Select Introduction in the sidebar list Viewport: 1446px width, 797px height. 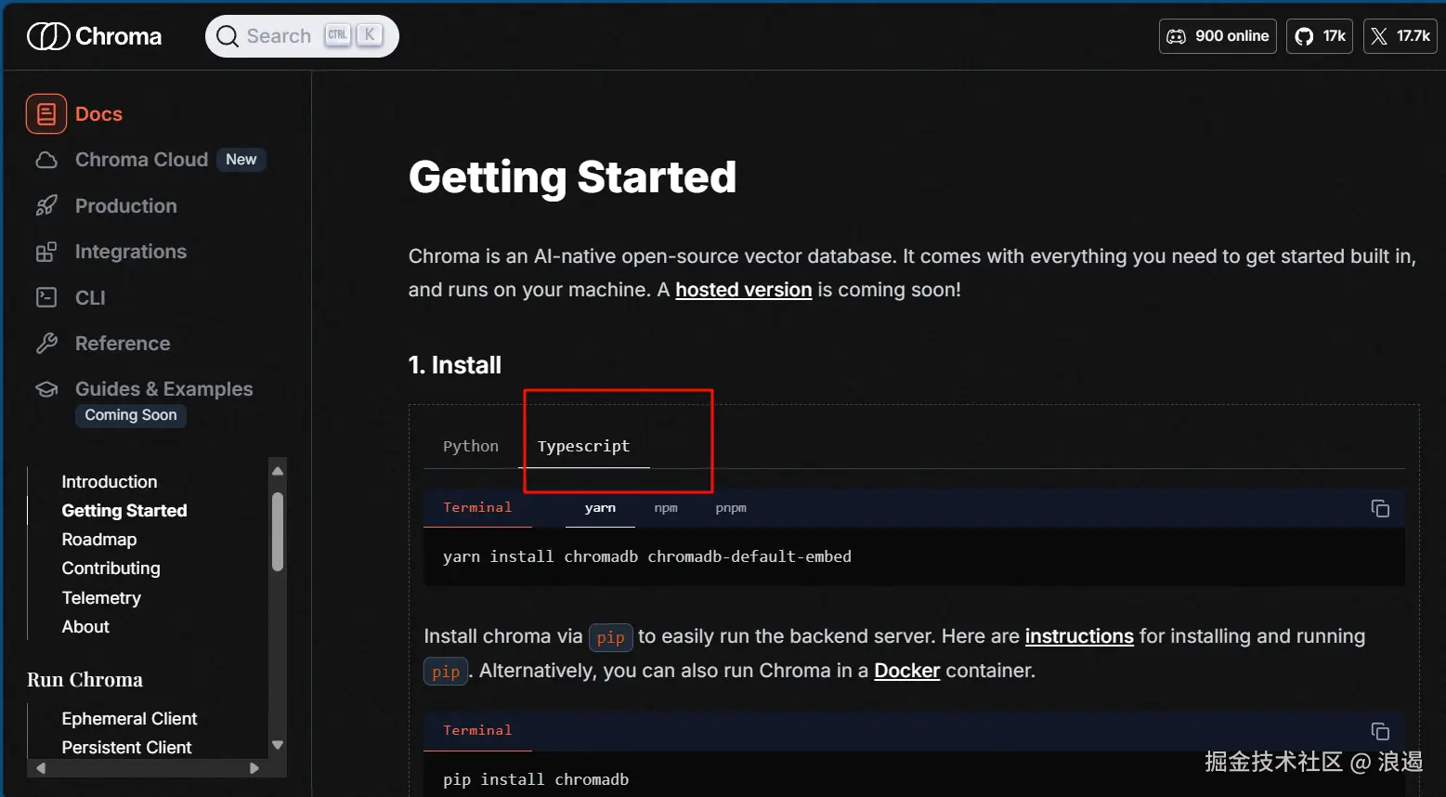(x=110, y=482)
